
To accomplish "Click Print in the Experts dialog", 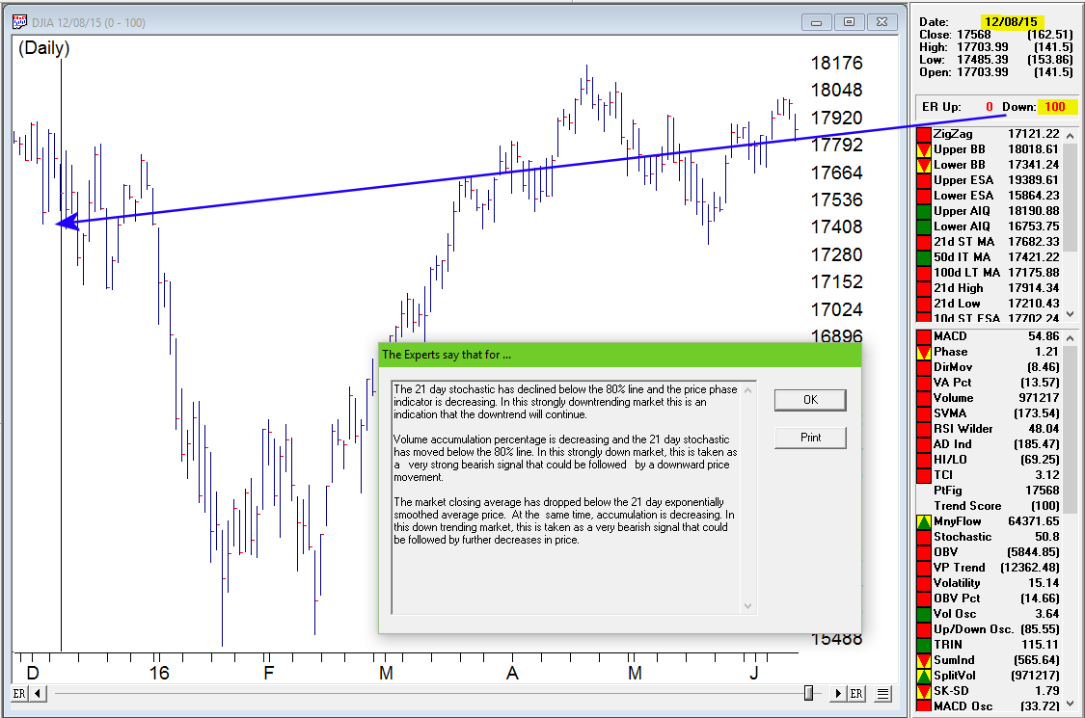I will (810, 438).
